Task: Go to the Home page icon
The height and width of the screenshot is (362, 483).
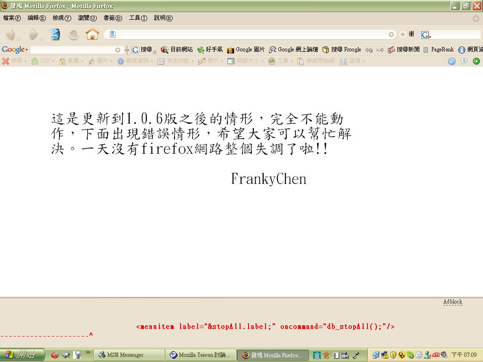Action: tap(92, 34)
